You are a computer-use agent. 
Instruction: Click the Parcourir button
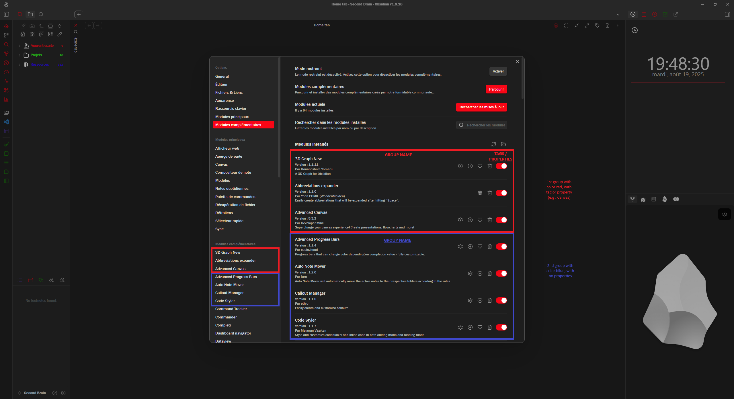496,89
